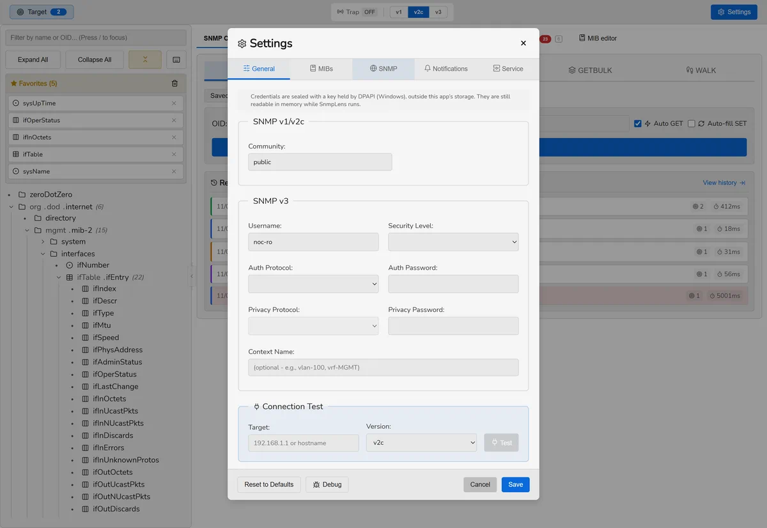This screenshot has width=767, height=528.
Task: Click the target icon in the Target button
Action: (20, 12)
